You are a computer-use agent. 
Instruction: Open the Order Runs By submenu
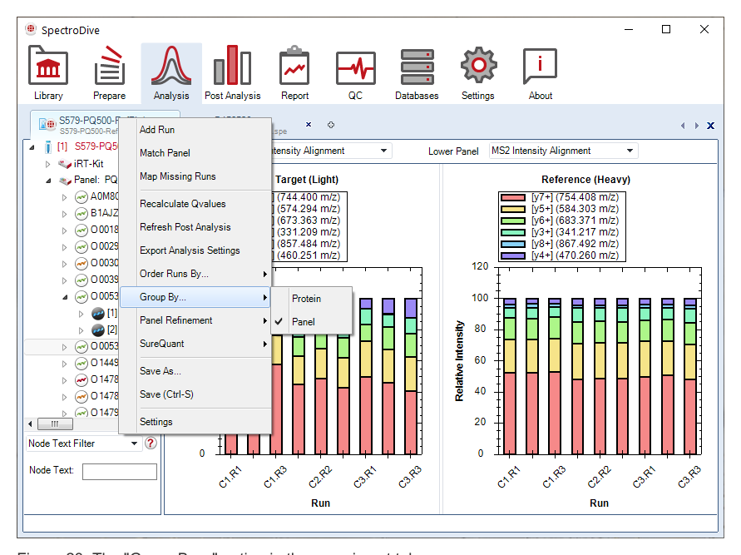point(195,274)
